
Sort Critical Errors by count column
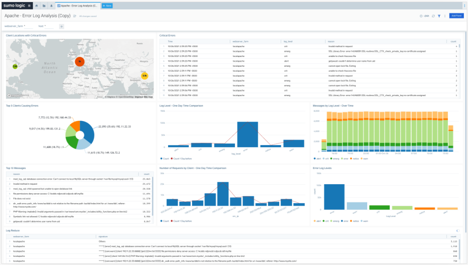pyautogui.click(x=454, y=41)
